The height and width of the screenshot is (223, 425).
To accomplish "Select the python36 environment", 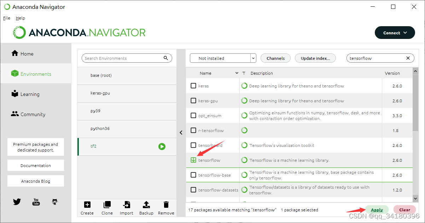I will [127, 128].
